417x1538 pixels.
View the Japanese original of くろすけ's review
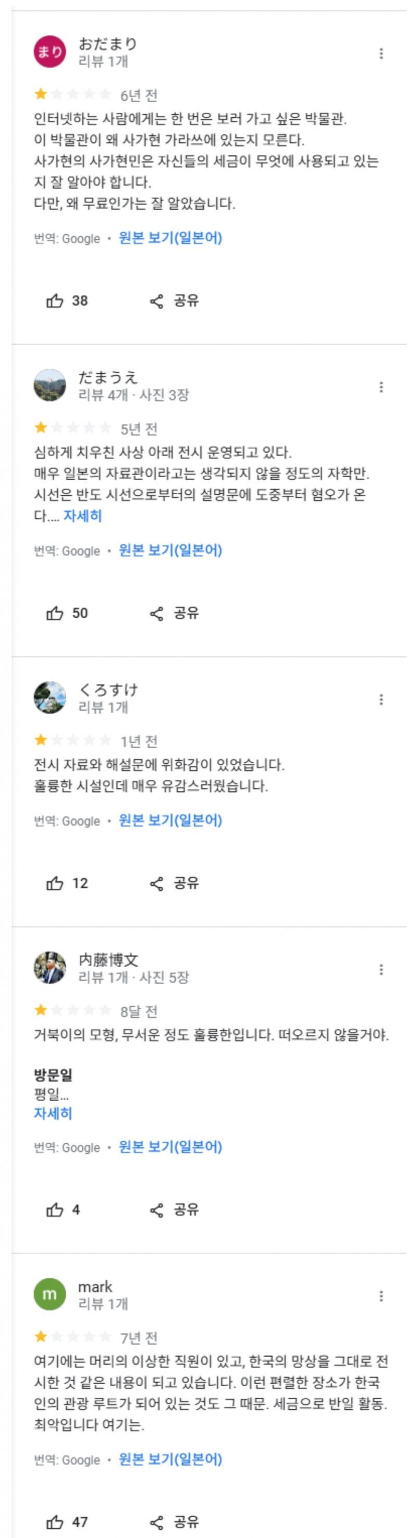point(170,820)
